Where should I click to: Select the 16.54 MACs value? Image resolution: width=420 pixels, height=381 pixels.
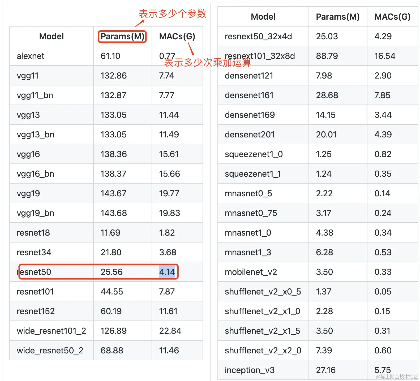coord(385,56)
